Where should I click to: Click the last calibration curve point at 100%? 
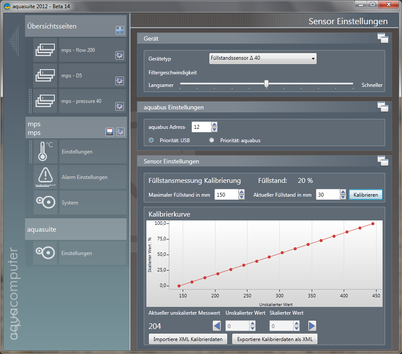coord(373,223)
